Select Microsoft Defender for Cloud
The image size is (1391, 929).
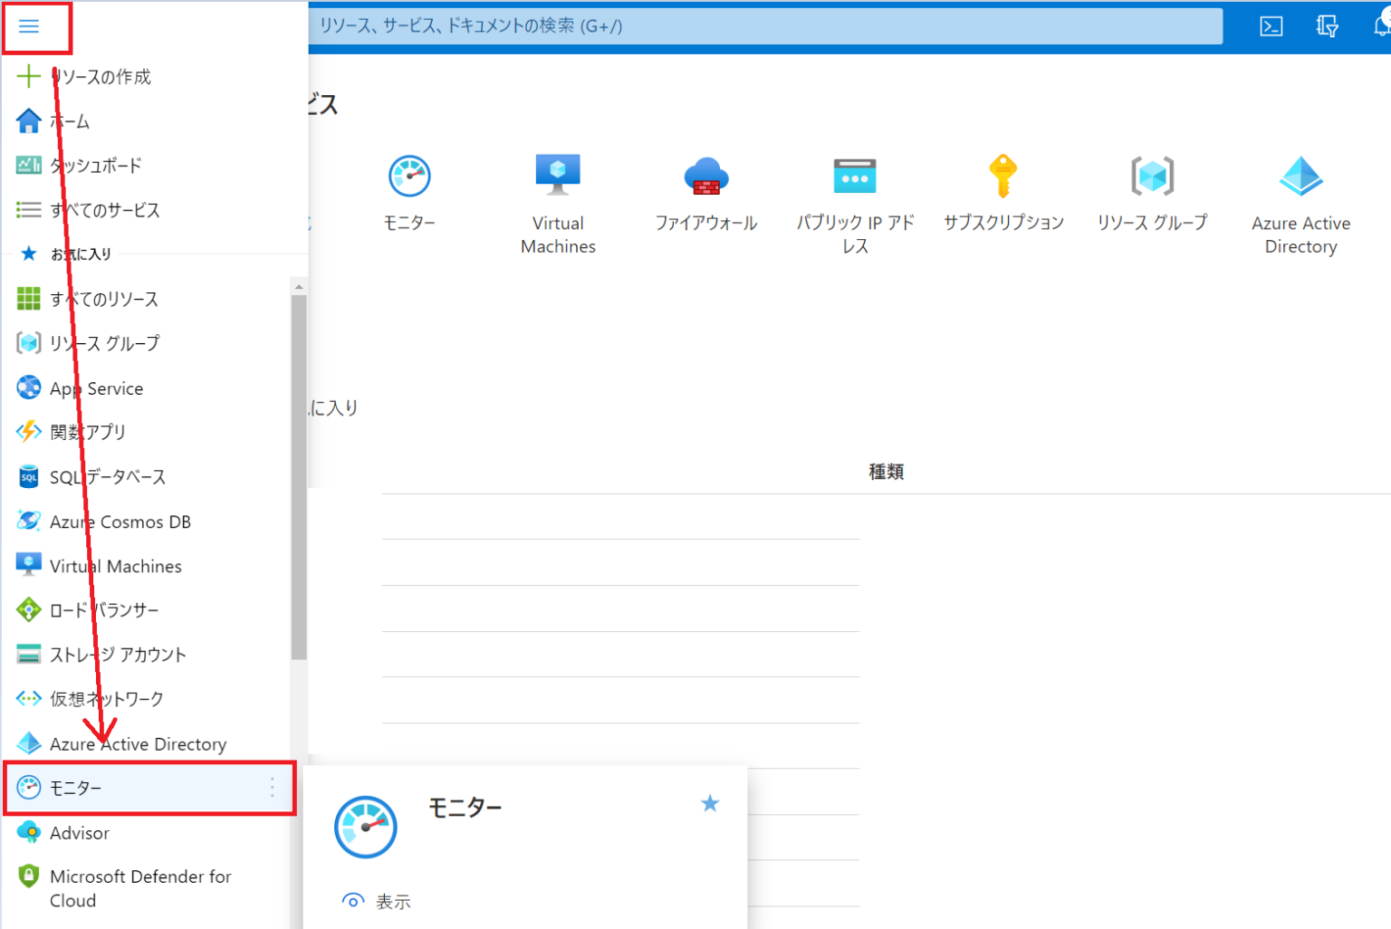pyautogui.click(x=138, y=887)
